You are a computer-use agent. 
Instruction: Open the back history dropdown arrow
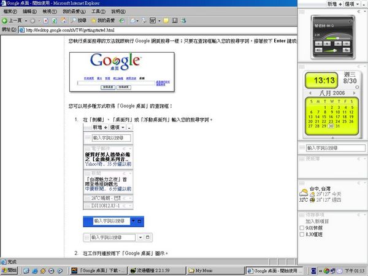(26, 21)
